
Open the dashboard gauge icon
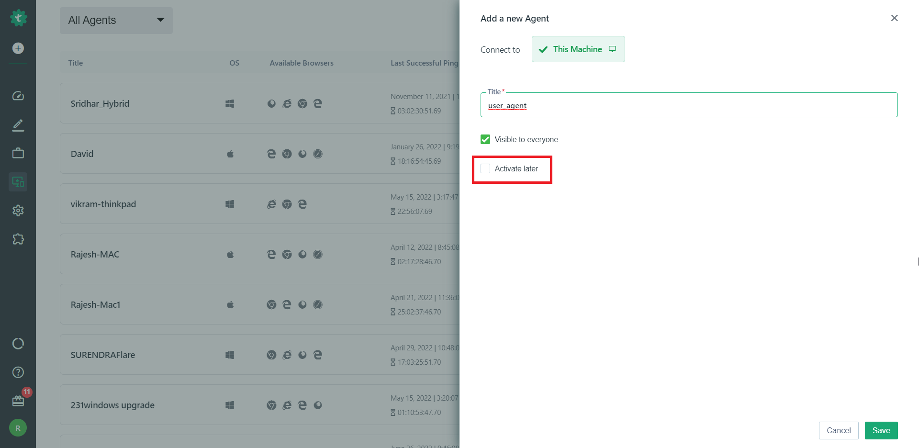[x=18, y=96]
